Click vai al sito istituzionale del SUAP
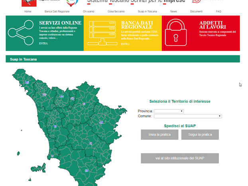 tap(179, 158)
